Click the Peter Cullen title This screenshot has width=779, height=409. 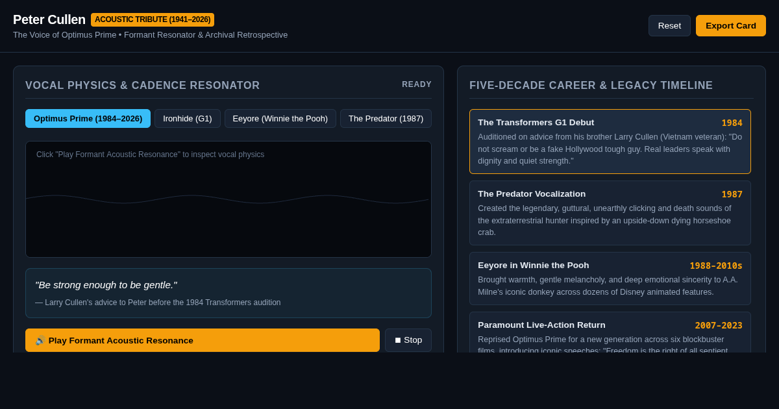[x=49, y=19]
